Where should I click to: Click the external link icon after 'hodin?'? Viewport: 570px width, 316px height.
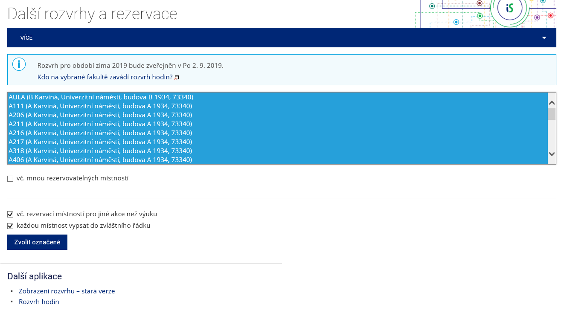point(177,78)
